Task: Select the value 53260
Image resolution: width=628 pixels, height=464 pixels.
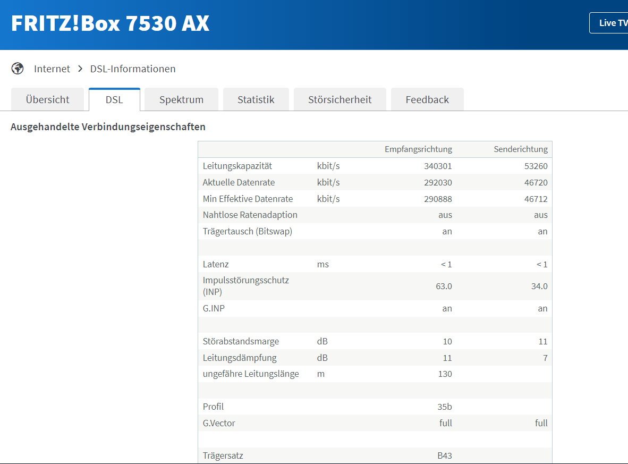Action: (x=536, y=166)
